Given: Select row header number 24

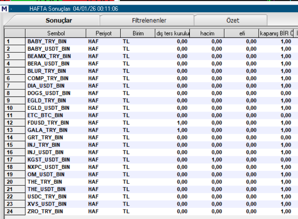Looking at the screenshot, I should 15,212.
